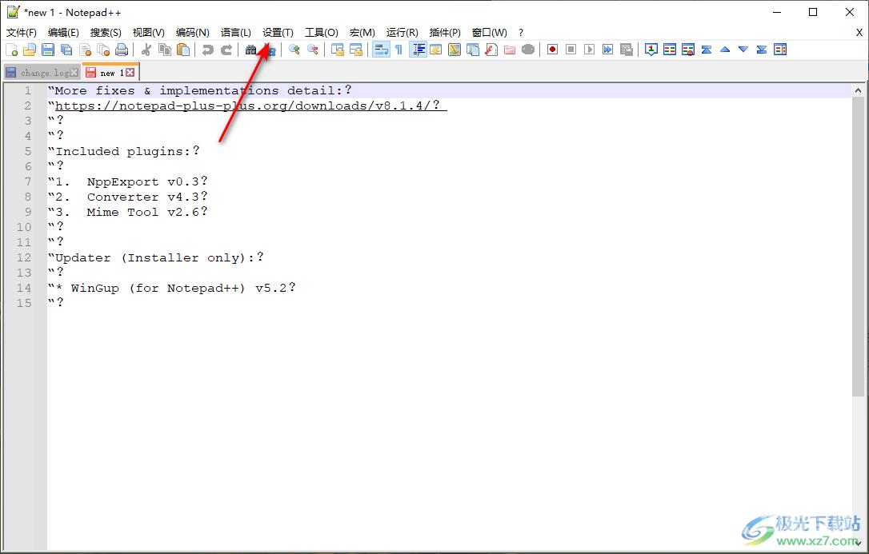Viewport: 869px width, 554px height.
Task: Toggle synchronized horizontal scrolling
Action: point(356,50)
